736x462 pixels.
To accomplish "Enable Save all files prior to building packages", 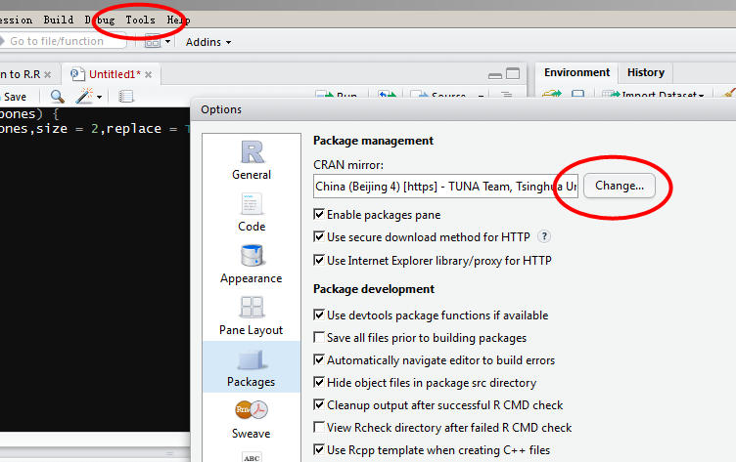I will tap(319, 337).
